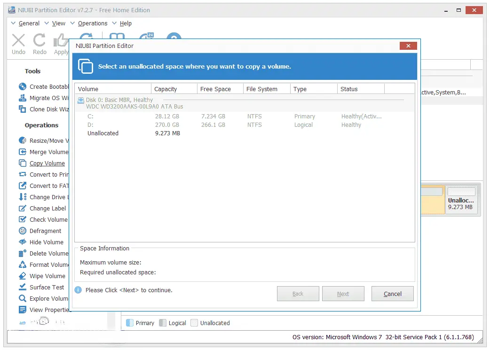Select the C: volume row

[x=245, y=117]
